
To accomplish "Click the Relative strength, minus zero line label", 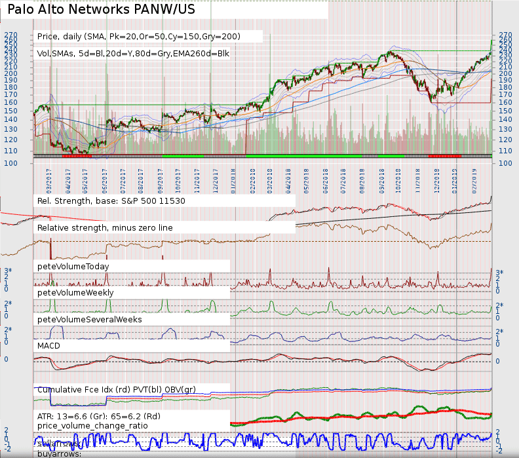I will point(105,227).
